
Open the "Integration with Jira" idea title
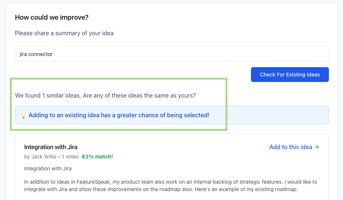click(x=51, y=147)
